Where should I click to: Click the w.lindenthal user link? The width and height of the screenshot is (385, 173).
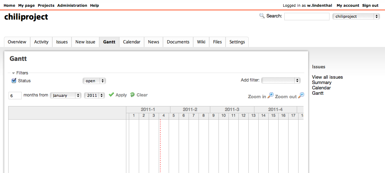point(320,5)
